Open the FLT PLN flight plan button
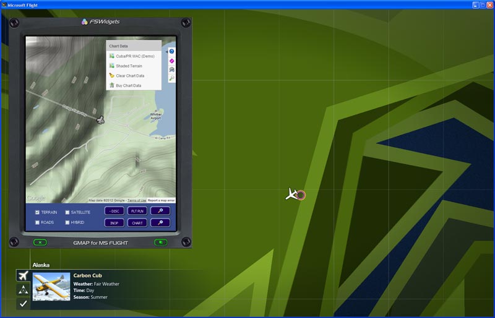Image resolution: width=495 pixels, height=318 pixels. point(137,211)
